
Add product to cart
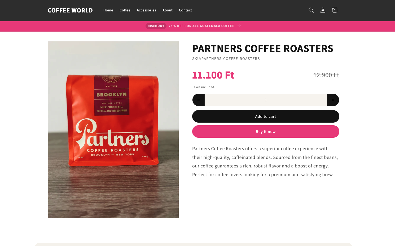[x=266, y=116]
